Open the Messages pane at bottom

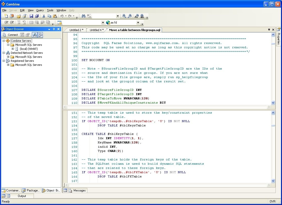[x=79, y=190]
